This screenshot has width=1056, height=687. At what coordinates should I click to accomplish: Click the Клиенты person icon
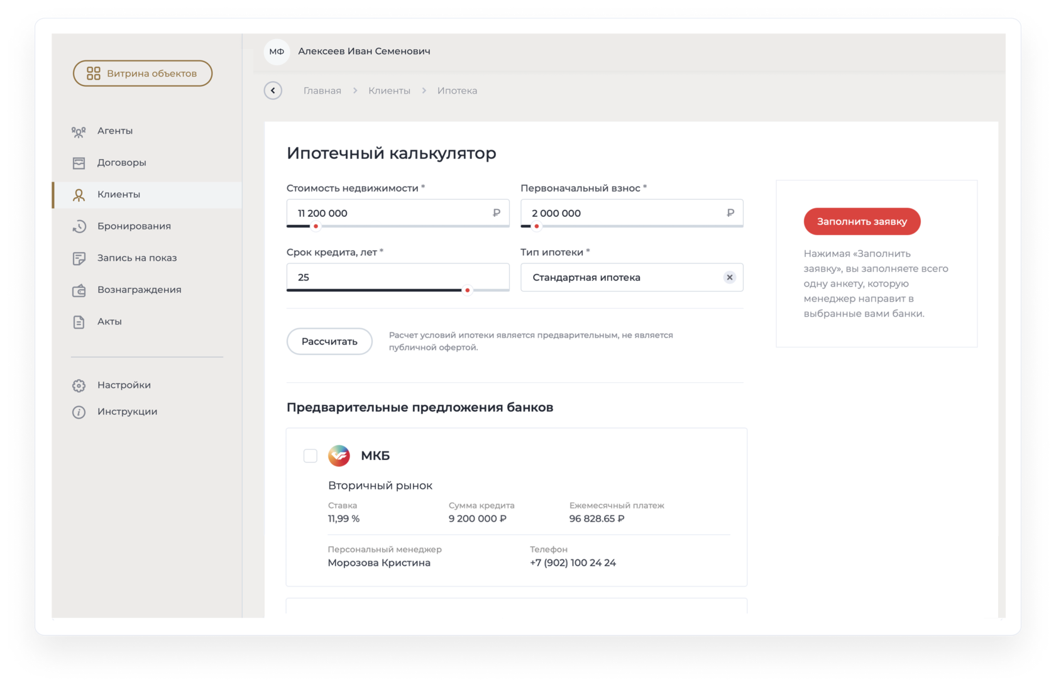[79, 195]
